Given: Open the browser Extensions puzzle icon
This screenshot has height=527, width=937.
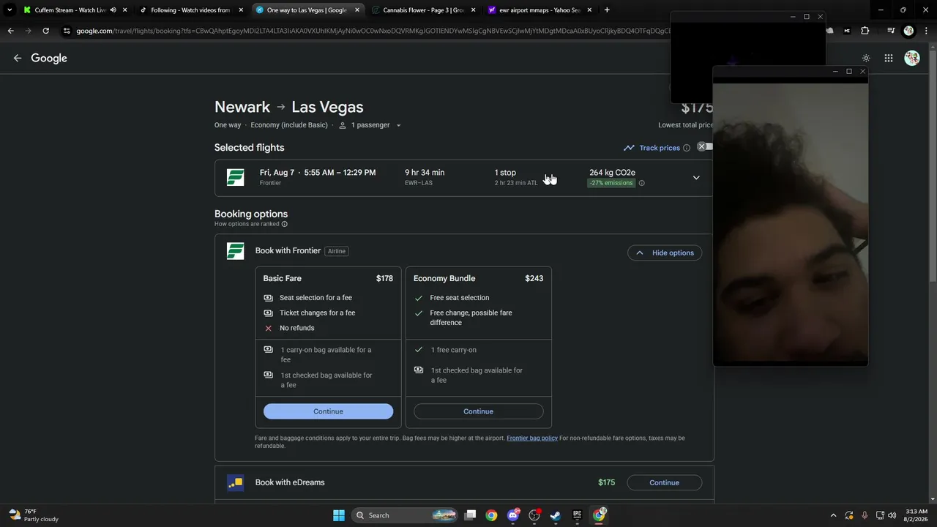Looking at the screenshot, I should point(865,31).
